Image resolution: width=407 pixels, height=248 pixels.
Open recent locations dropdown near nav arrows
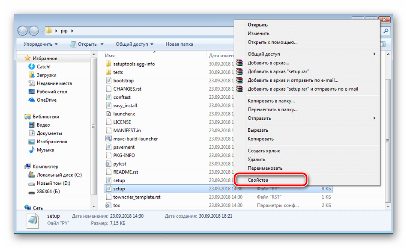coord(42,31)
